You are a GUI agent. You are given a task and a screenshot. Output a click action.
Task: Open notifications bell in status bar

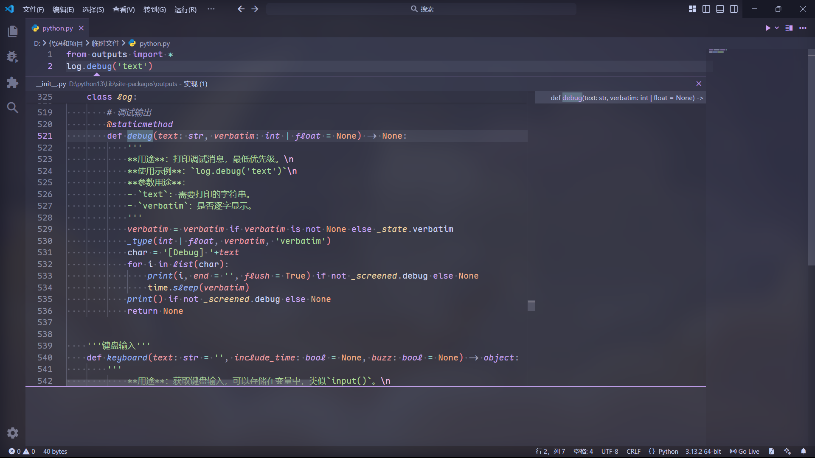tap(803, 451)
